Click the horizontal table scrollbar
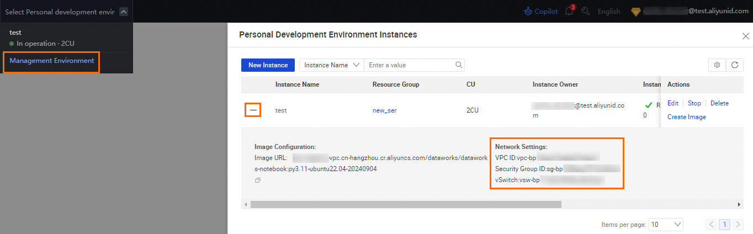Screen dimensions: 753x234 pos(405,204)
